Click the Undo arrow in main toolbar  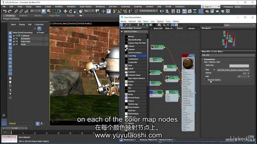4,11
